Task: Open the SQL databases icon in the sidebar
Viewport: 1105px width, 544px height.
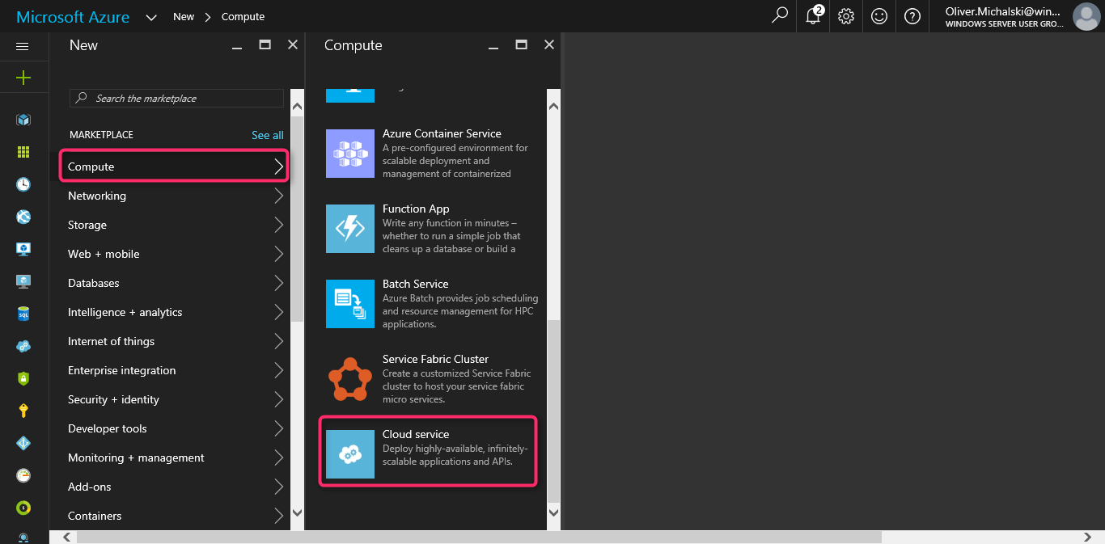Action: click(x=23, y=314)
